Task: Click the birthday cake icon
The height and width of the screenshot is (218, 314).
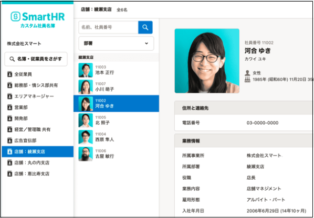Action: pos(247,79)
